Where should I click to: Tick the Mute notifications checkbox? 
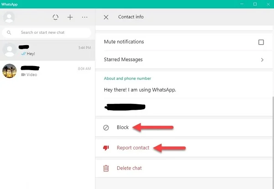point(261,42)
